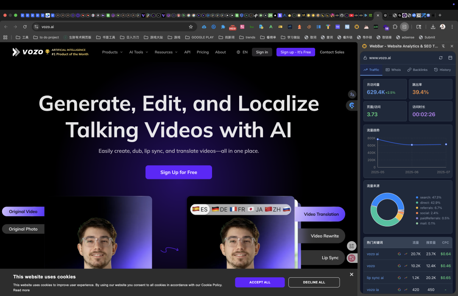Open the About page from the navigation

coord(221,52)
